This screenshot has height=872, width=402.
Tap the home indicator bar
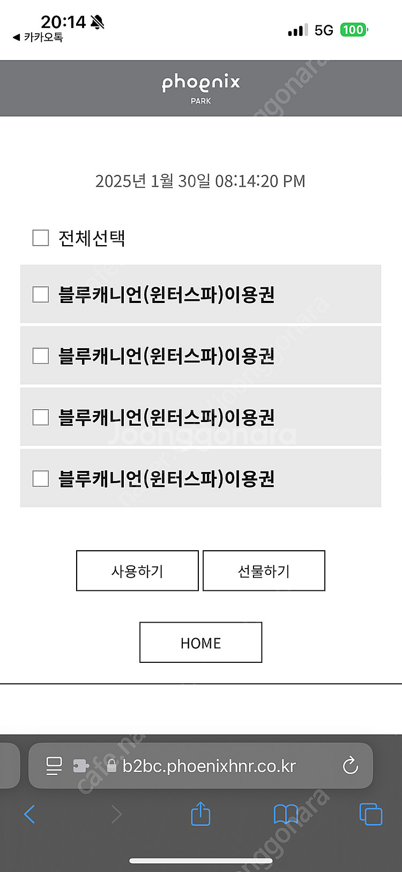tap(201, 861)
